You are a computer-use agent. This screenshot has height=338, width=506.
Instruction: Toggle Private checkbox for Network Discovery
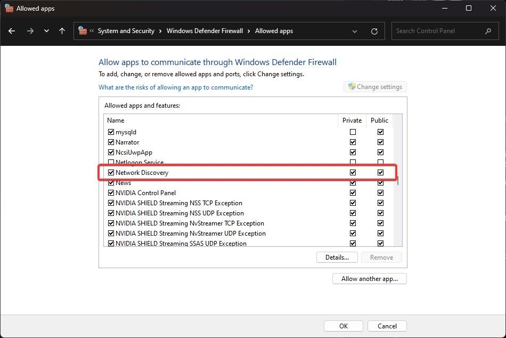pyautogui.click(x=353, y=172)
